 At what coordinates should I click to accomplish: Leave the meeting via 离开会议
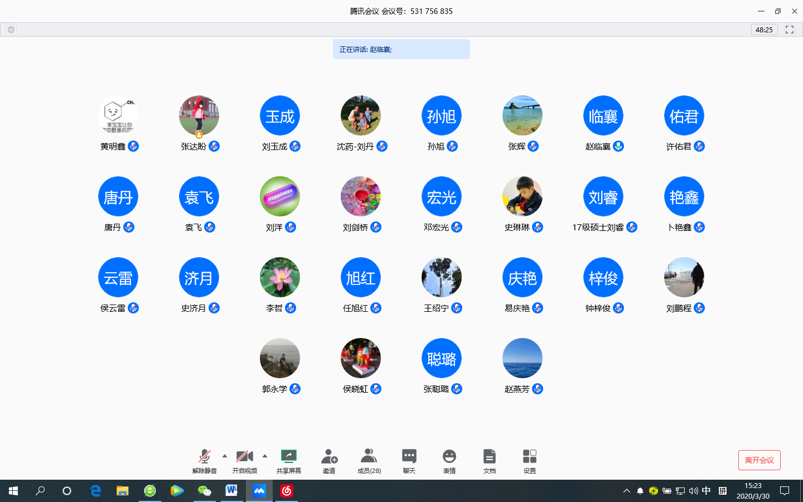[759, 460]
